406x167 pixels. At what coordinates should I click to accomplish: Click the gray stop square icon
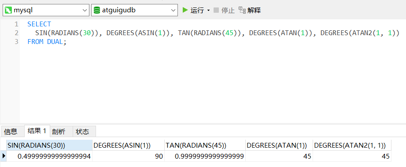tap(216, 11)
